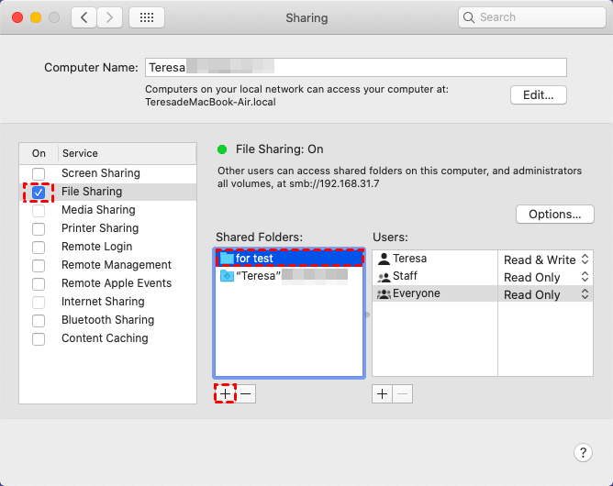Click the help question mark button
613x486 pixels.
coord(583,452)
